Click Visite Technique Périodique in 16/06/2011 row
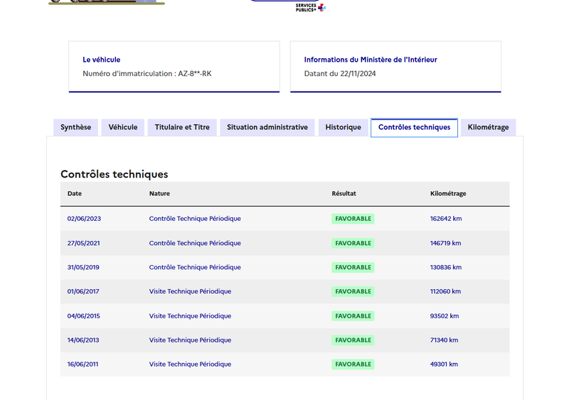This screenshot has height=400, width=569. coord(190,364)
